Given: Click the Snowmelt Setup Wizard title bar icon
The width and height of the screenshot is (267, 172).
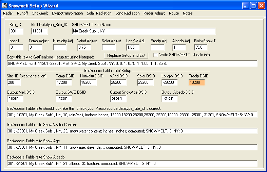Looking at the screenshot, I should pos(5,5).
